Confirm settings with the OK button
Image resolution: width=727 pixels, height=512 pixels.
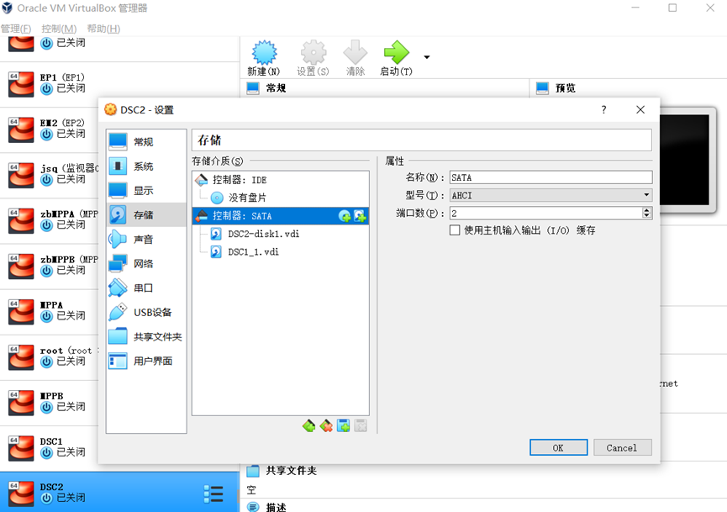(x=558, y=447)
